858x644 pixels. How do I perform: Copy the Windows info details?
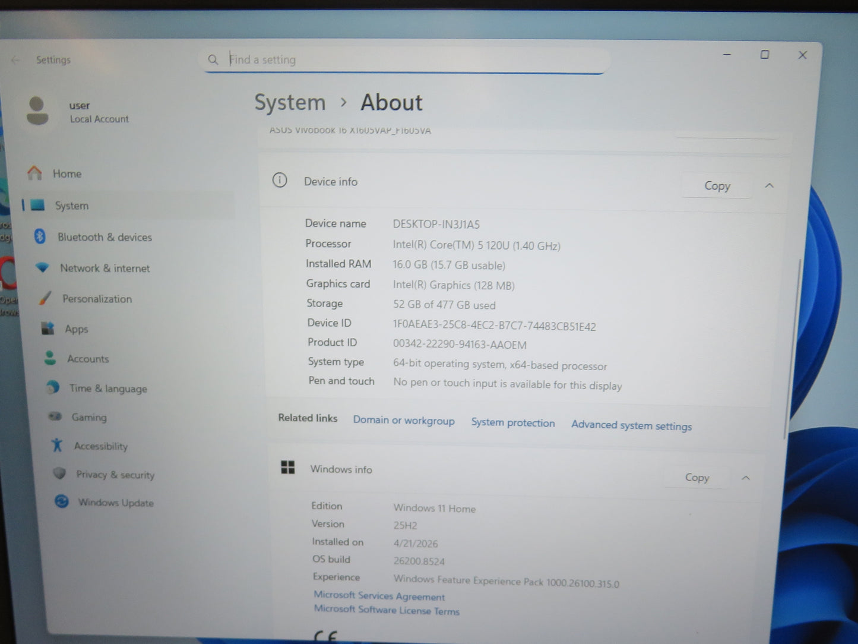tap(696, 478)
